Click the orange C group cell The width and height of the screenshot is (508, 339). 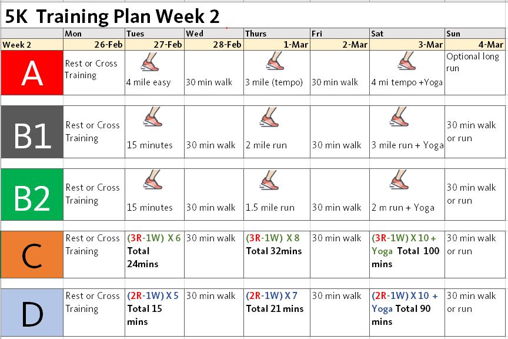32,255
